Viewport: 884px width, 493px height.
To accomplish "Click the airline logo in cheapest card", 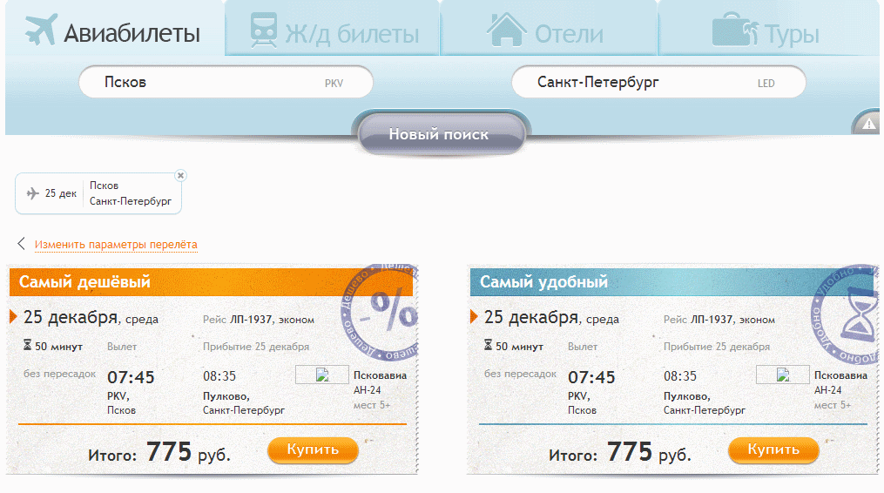I will (322, 375).
